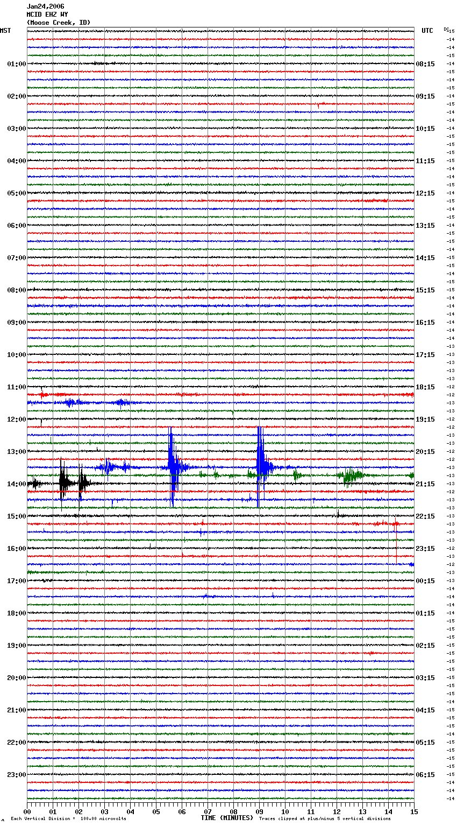Select the 20:00 MST hour label
This screenshot has height=826, width=457.
[x=17, y=678]
